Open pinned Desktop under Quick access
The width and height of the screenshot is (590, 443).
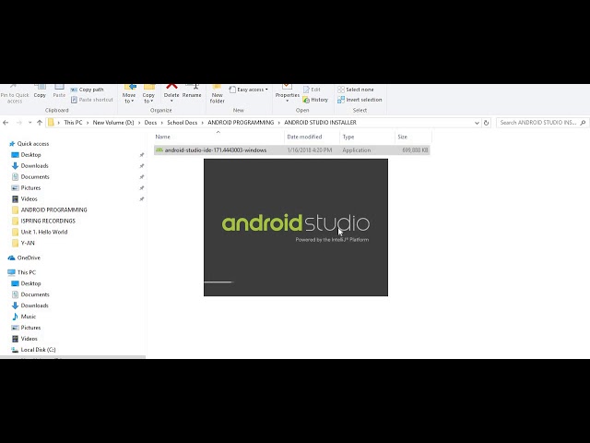(x=30, y=155)
